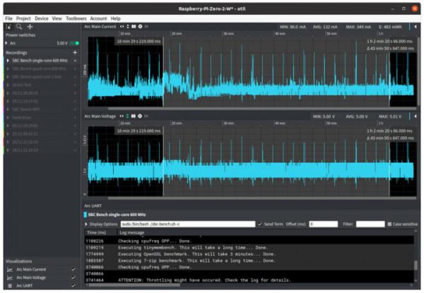Toggle Arc Main Current visualization checkmark

[x=73, y=269]
